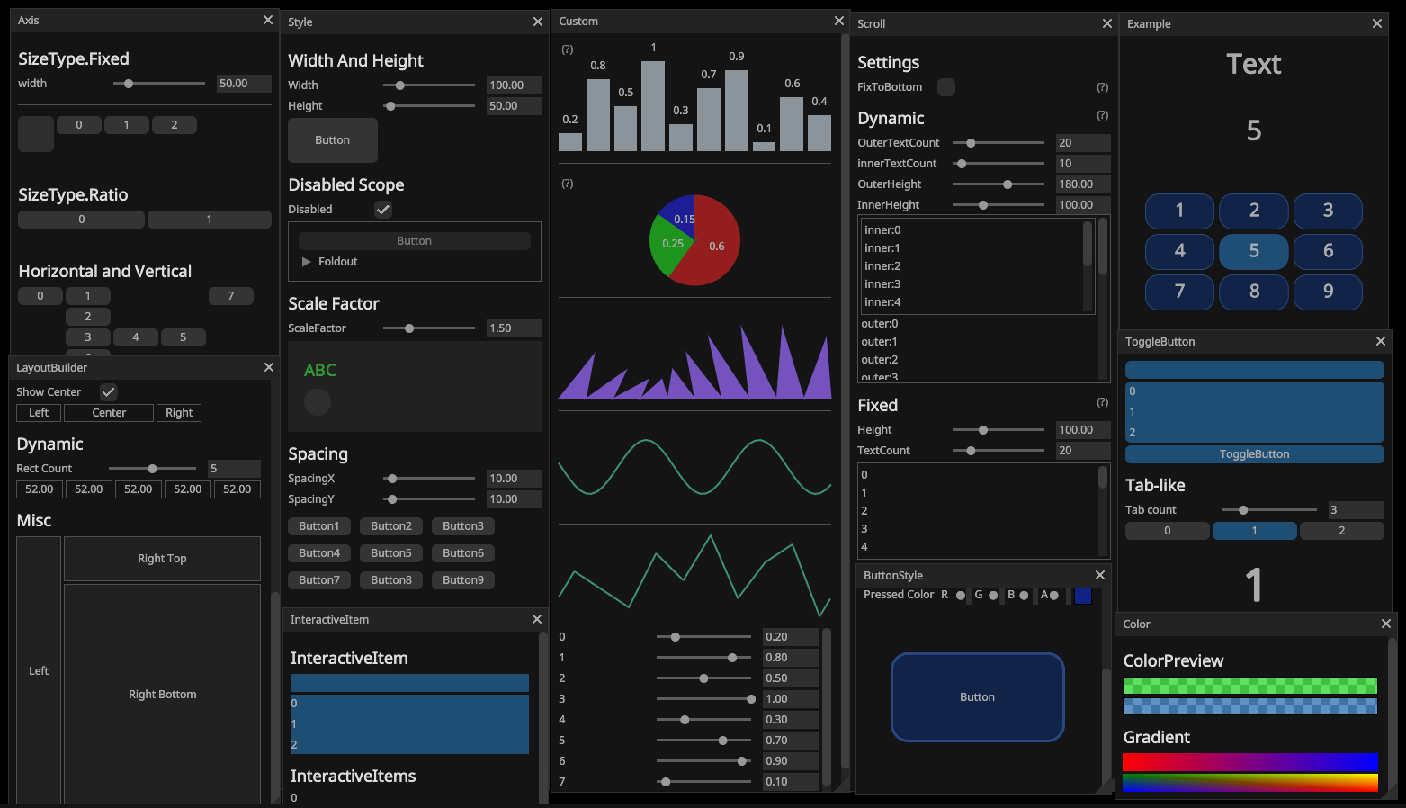Click Button5 in Spacing section
Screen dimensions: 1406x808
[391, 553]
